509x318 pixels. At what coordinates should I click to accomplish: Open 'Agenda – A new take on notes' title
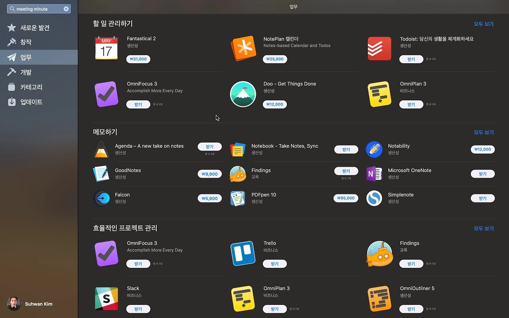click(x=149, y=146)
